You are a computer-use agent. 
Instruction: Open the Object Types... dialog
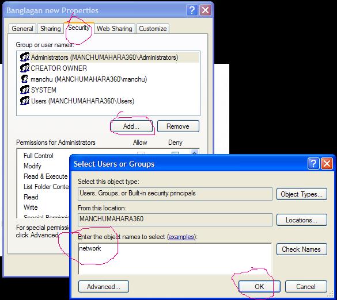pyautogui.click(x=301, y=194)
